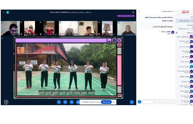Send chat message with arrow icon
The image size is (193, 124).
(139, 102)
